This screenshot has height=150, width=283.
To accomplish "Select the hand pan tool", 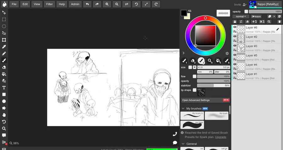I will point(4,115).
